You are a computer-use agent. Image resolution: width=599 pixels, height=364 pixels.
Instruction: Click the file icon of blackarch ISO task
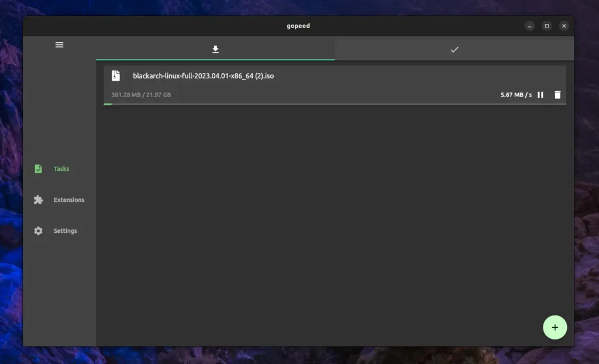116,75
